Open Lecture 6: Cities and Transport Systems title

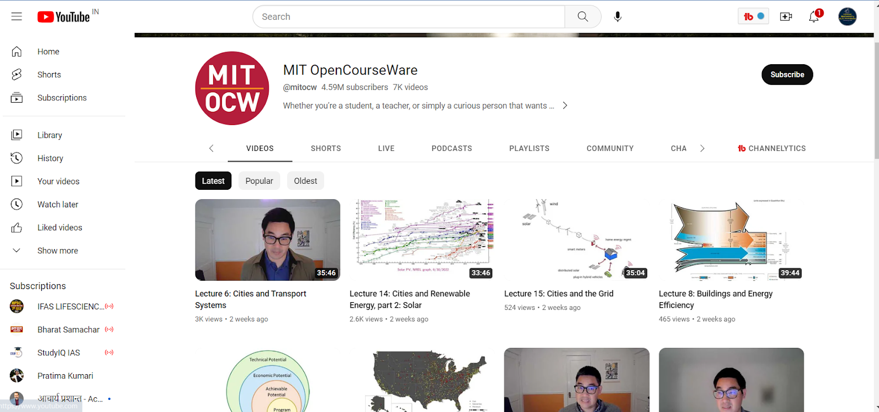(x=251, y=300)
